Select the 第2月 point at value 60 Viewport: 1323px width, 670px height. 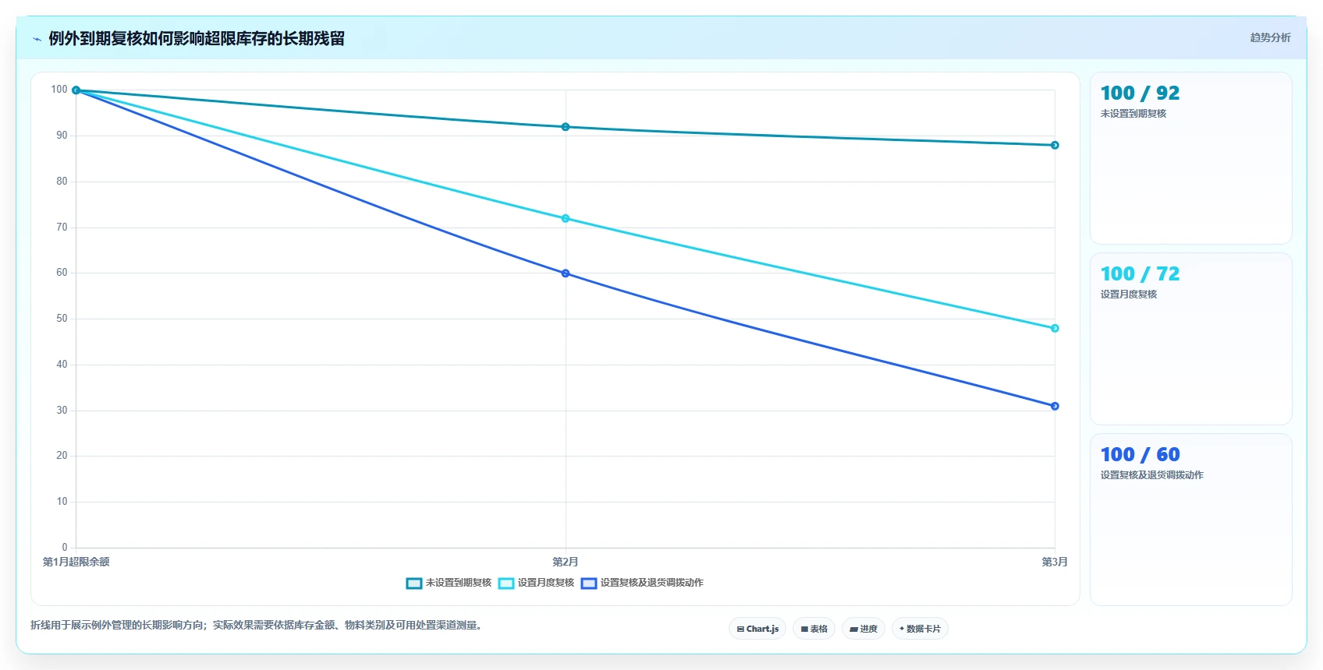pyautogui.click(x=566, y=273)
